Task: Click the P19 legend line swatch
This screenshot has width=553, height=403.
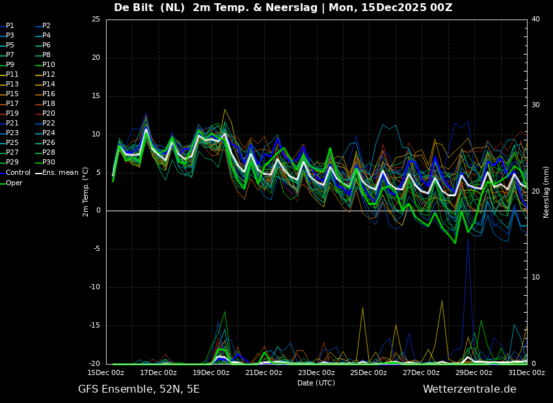Action: [3, 114]
